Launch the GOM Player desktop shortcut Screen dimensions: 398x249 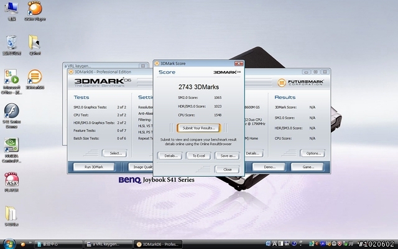click(35, 11)
